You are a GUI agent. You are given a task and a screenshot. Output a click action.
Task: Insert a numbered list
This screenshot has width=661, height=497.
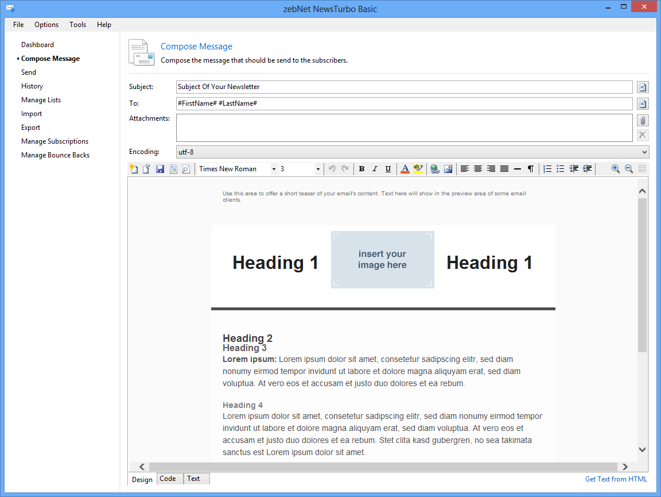[547, 169]
